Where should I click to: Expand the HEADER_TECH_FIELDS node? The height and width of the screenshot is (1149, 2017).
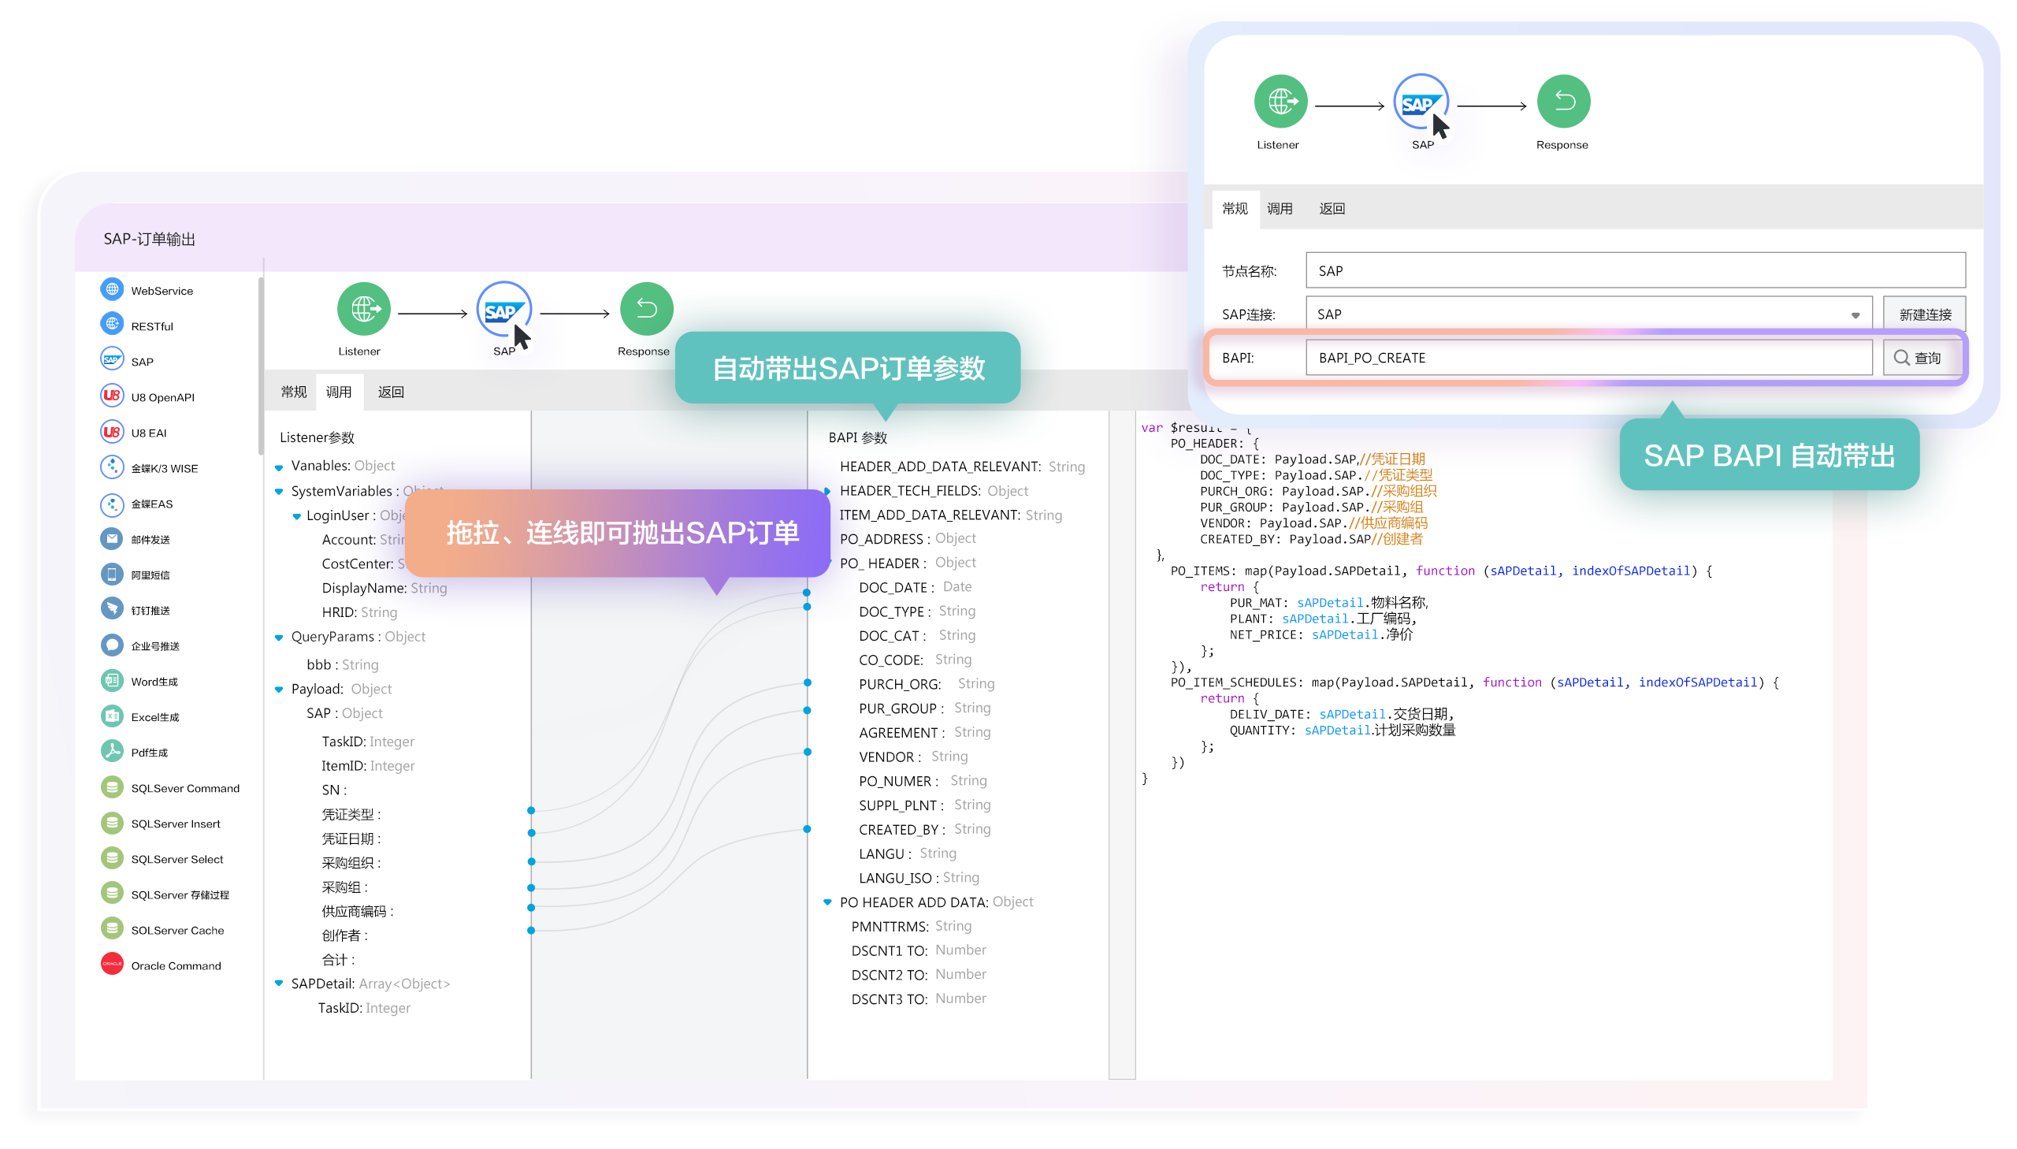pos(827,491)
